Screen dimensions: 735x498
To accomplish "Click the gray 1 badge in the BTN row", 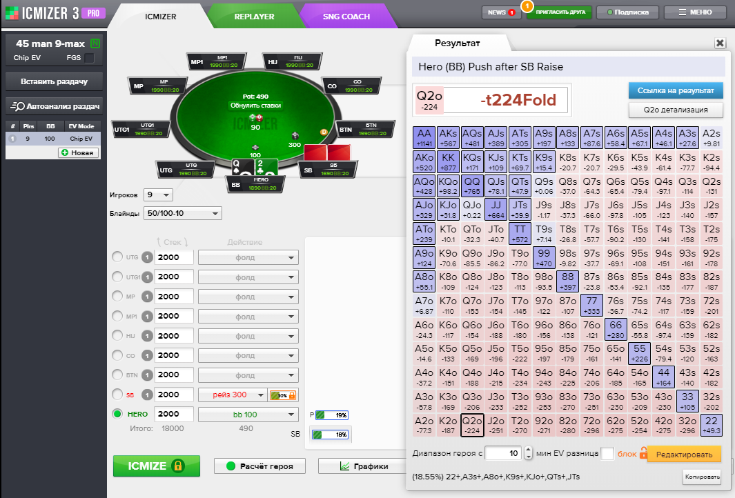I will coord(147,375).
